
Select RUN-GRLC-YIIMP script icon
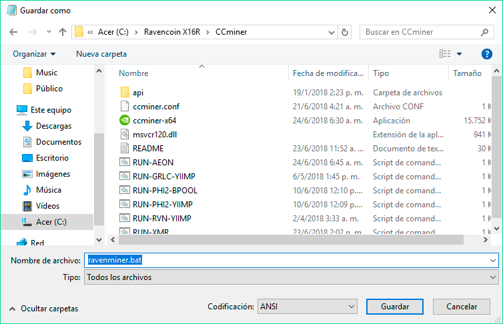[125, 176]
